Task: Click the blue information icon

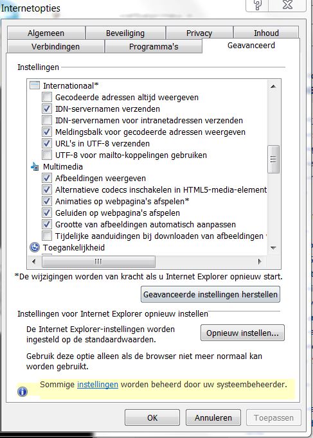Action: (22, 392)
